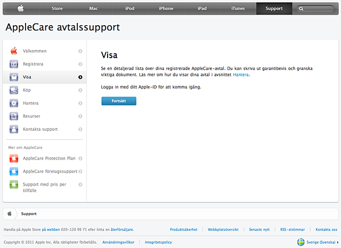Click the arrow next to Kontakta support
This screenshot has height=248, width=341.
(80, 130)
